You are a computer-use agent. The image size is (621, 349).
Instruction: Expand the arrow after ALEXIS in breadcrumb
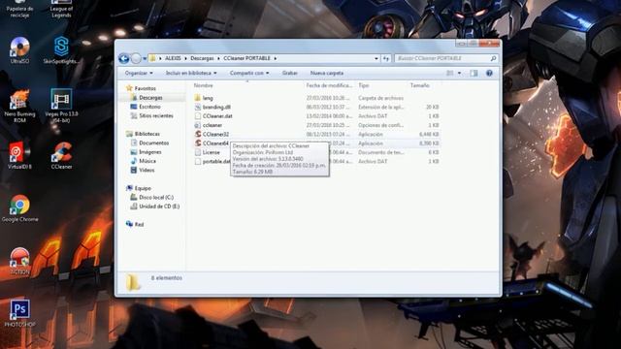point(185,58)
